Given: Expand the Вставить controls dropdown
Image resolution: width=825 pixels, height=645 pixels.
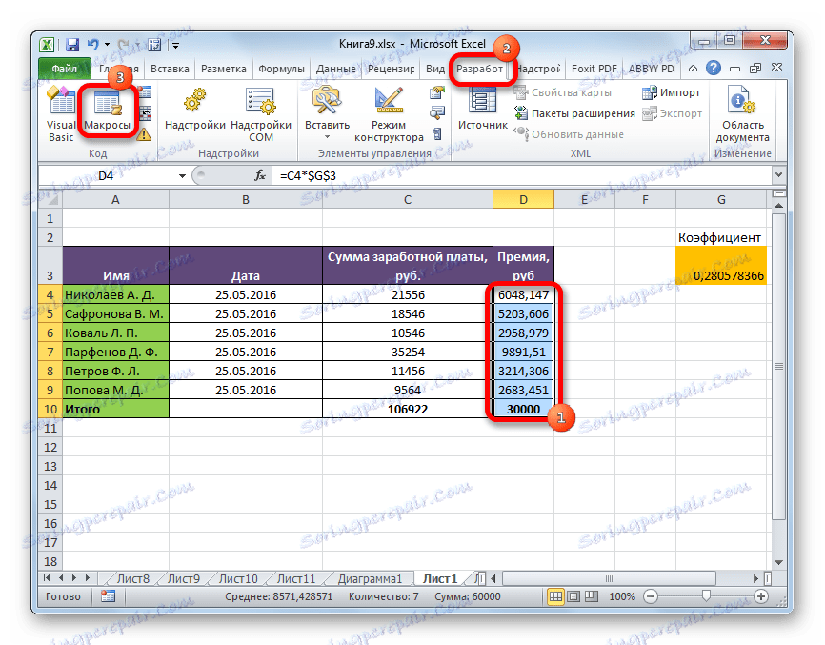Looking at the screenshot, I should tap(328, 137).
